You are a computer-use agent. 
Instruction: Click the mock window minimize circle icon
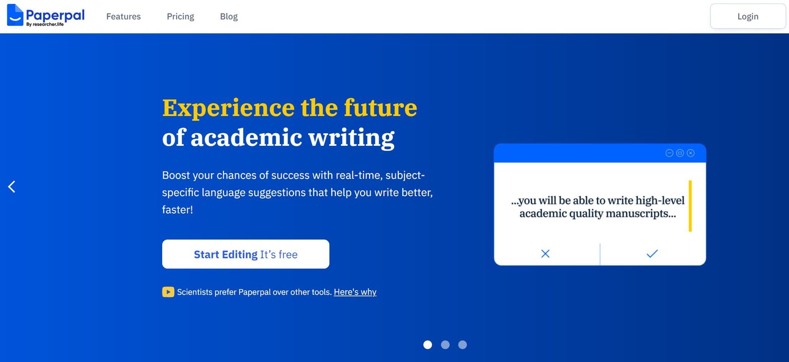click(x=669, y=153)
